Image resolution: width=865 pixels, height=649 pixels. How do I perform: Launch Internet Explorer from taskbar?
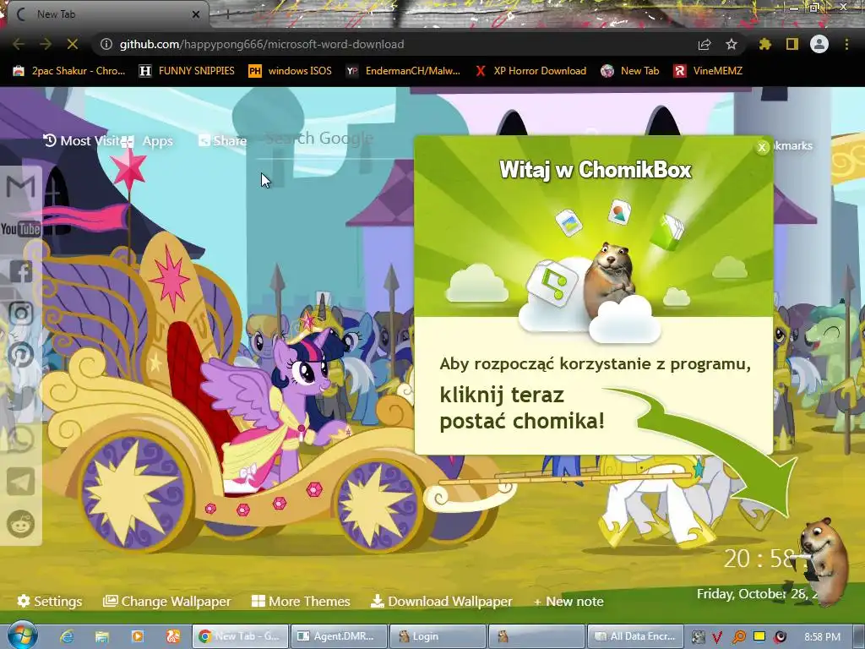[x=67, y=636]
